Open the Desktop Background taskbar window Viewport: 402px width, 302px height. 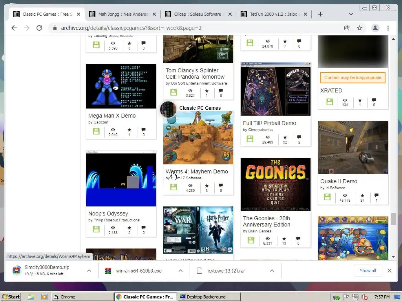coord(210,297)
